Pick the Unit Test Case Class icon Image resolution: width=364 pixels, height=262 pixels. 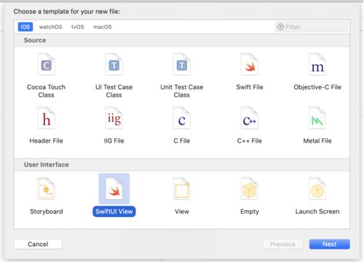182,64
